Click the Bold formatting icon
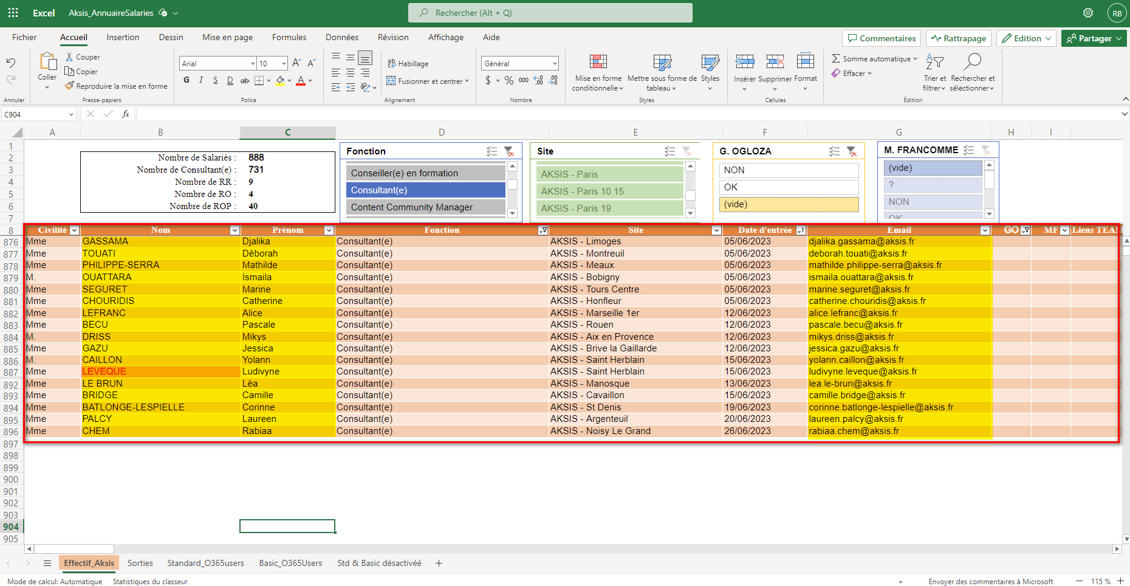 [187, 80]
